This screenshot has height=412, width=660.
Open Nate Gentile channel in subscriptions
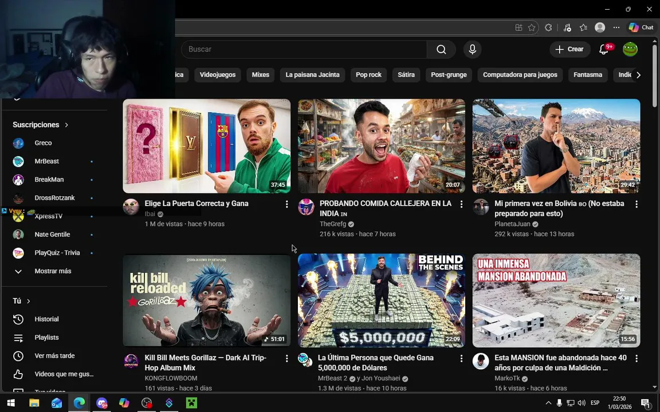coord(53,234)
